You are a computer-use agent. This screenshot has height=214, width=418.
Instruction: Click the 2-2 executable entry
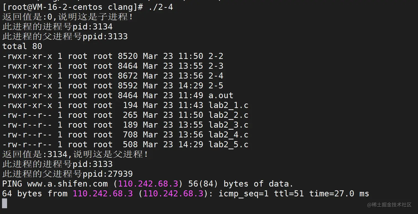point(216,56)
